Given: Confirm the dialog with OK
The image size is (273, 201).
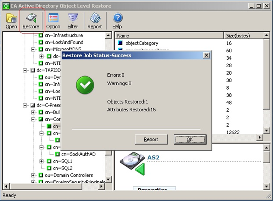Looking at the screenshot, I should click(190, 139).
